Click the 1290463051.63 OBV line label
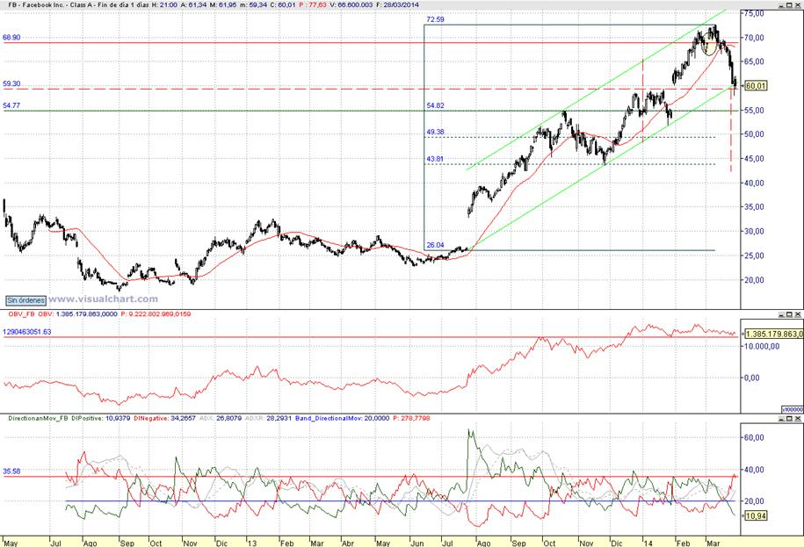The height and width of the screenshot is (547, 804). pos(27,332)
